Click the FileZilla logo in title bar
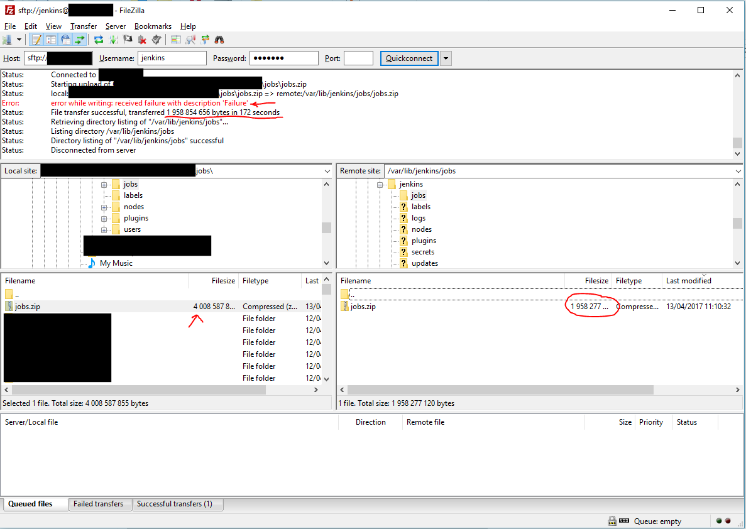This screenshot has width=746, height=529. click(9, 10)
